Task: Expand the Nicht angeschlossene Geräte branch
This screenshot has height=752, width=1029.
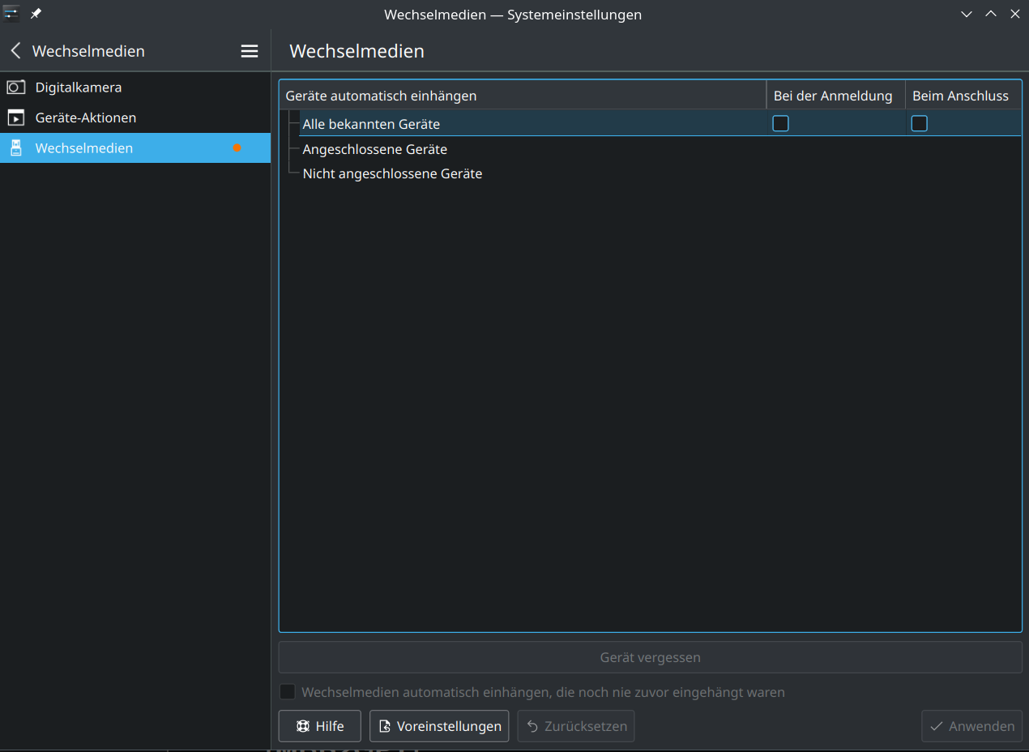Action: click(x=292, y=173)
